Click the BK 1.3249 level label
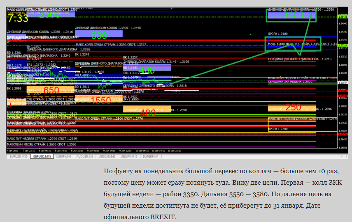The width and height of the screenshot is (352, 222). [x=82, y=55]
